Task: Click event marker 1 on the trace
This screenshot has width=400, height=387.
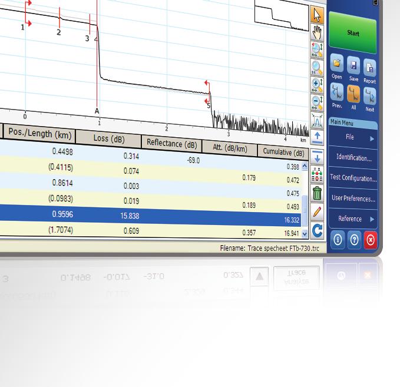Action: [22, 27]
